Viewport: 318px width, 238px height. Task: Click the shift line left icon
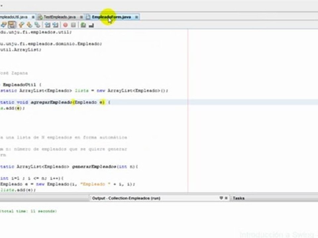pos(47,25)
